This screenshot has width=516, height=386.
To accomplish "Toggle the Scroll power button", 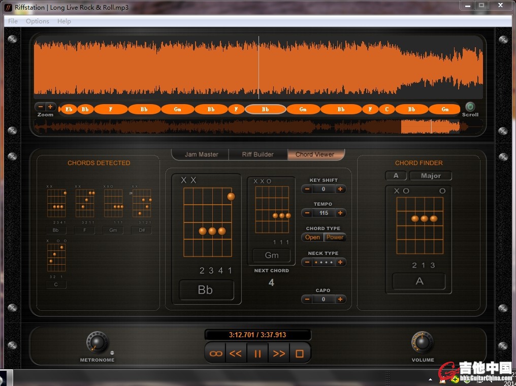I will coord(470,107).
